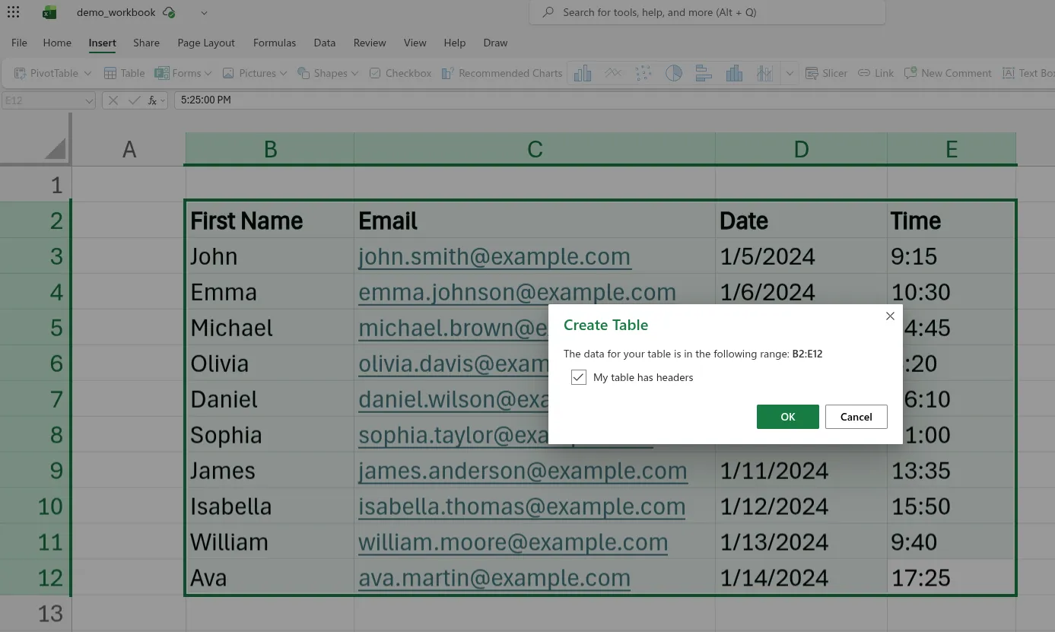Viewport: 1055px width, 632px height.
Task: Insert a column chart from the ribbon
Action: pyautogui.click(x=583, y=73)
